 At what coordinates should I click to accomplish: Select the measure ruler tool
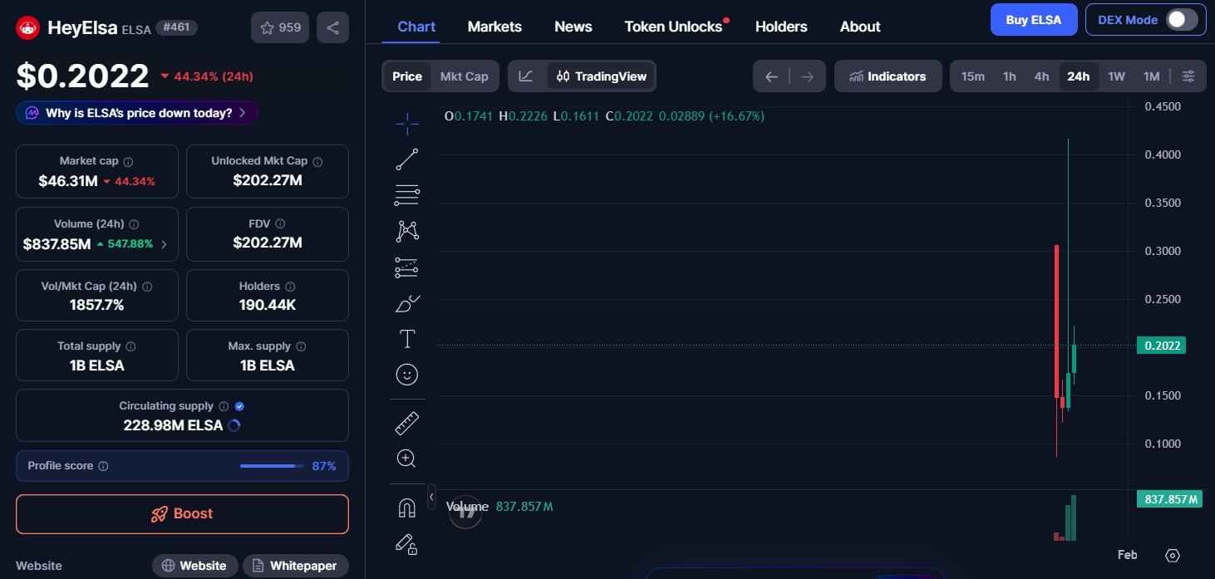407,422
